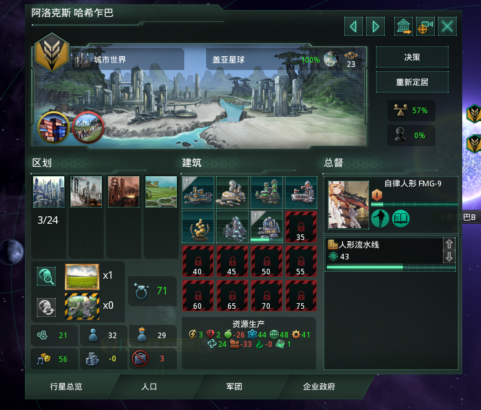
Task: Toggle the planet terraforming cycle icon
Action: [x=46, y=307]
